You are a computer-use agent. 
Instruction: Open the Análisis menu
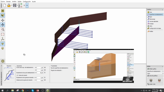coord(14,2)
